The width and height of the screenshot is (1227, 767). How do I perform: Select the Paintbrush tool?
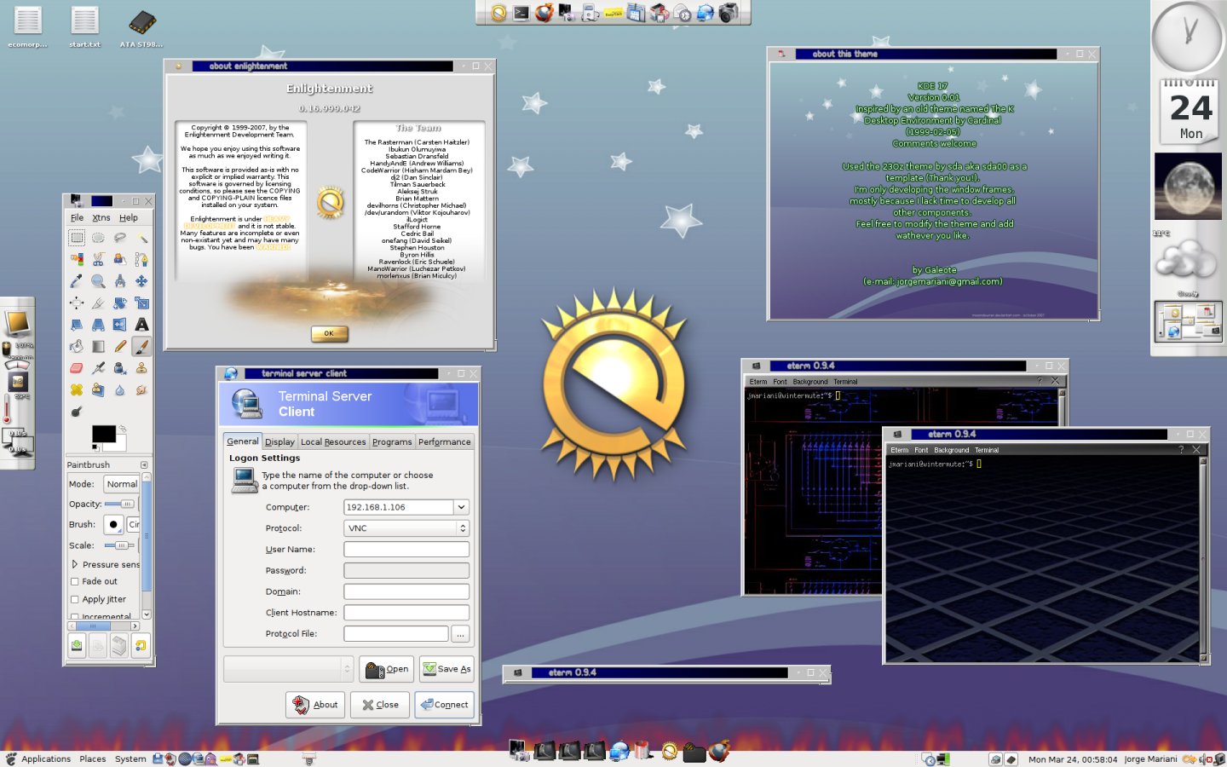[x=141, y=346]
